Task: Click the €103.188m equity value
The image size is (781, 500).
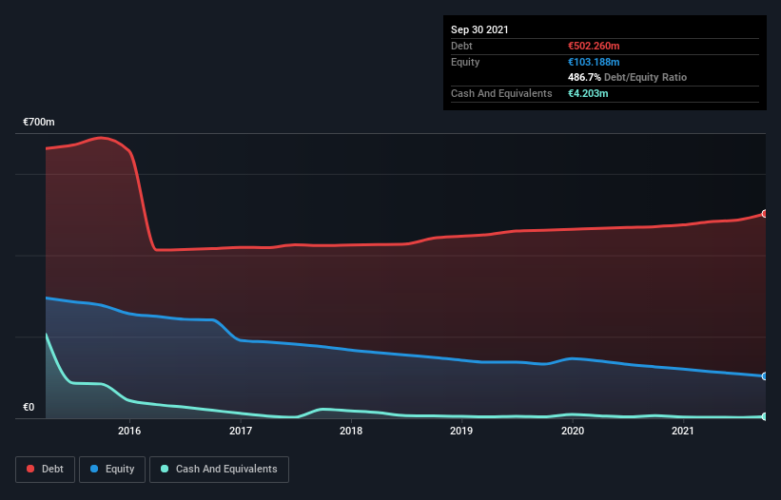Action: pos(594,62)
